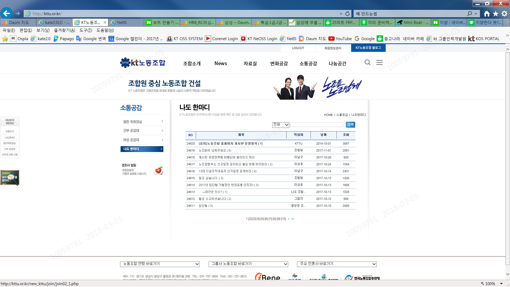510x287 pixels.
Task: Click the page refresh icon
Action: click(x=347, y=14)
